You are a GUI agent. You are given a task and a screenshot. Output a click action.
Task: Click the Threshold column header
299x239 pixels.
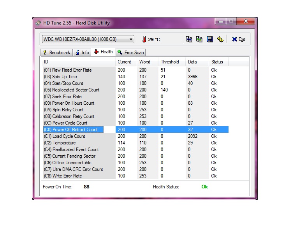tap(172, 62)
